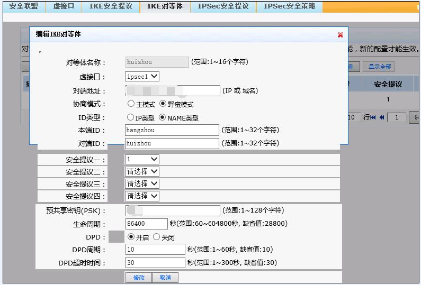
Task: Click the 显示全部 button in background page
Action: 379,67
